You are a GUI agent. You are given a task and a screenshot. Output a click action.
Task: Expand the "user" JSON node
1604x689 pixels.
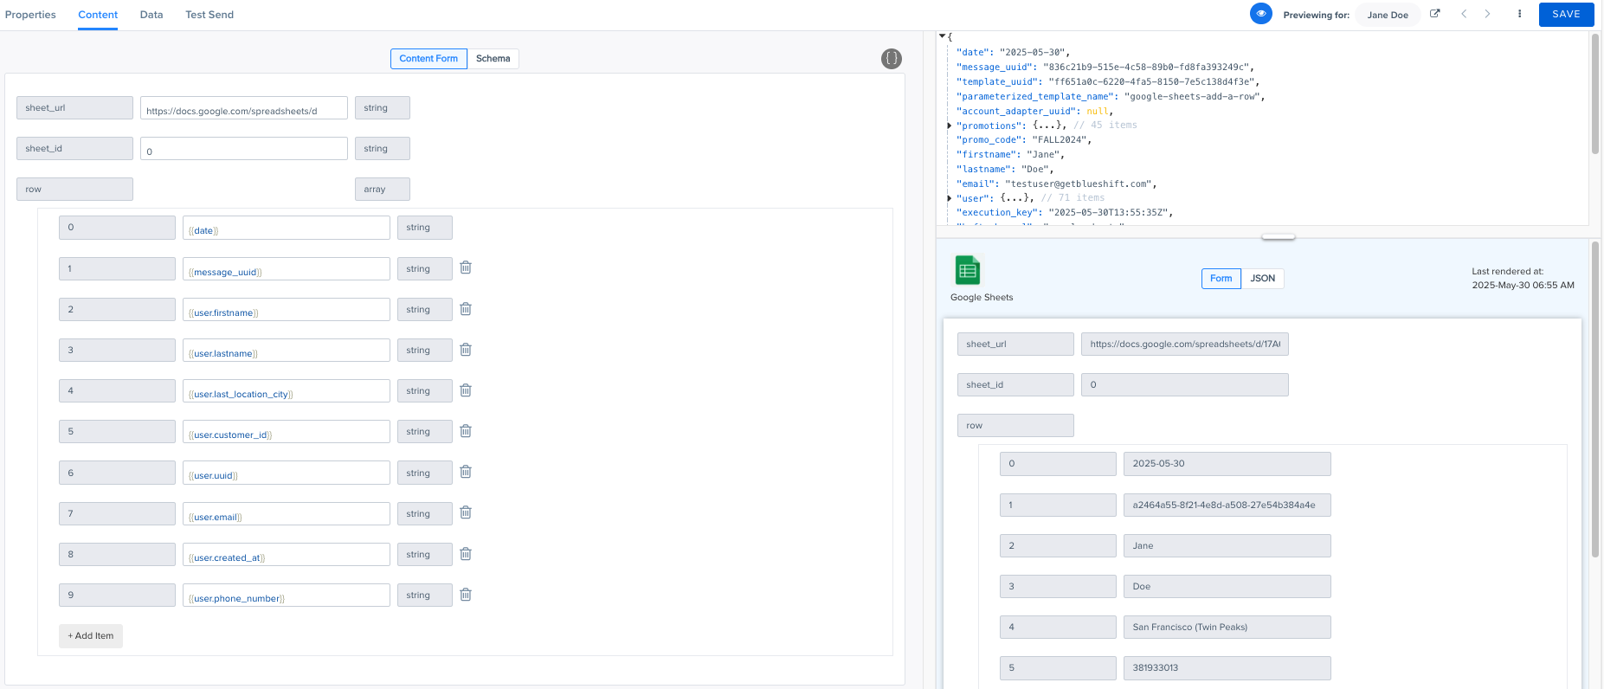[950, 198]
